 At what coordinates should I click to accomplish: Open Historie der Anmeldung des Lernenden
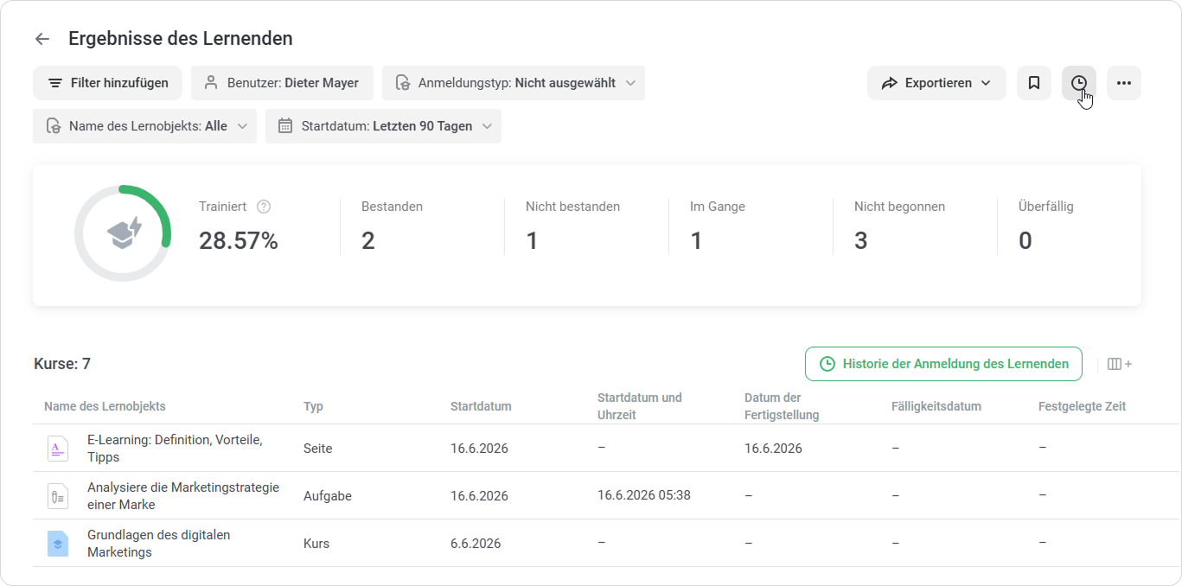click(943, 364)
